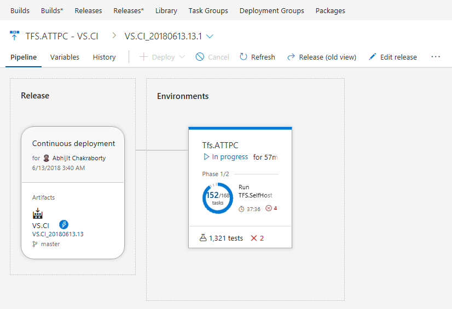This screenshot has height=309, width=452.
Task: Go to Task Groups in top menu
Action: 208,10
